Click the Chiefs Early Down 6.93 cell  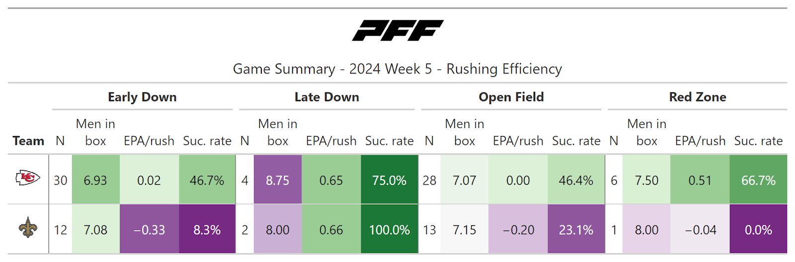[x=95, y=181]
